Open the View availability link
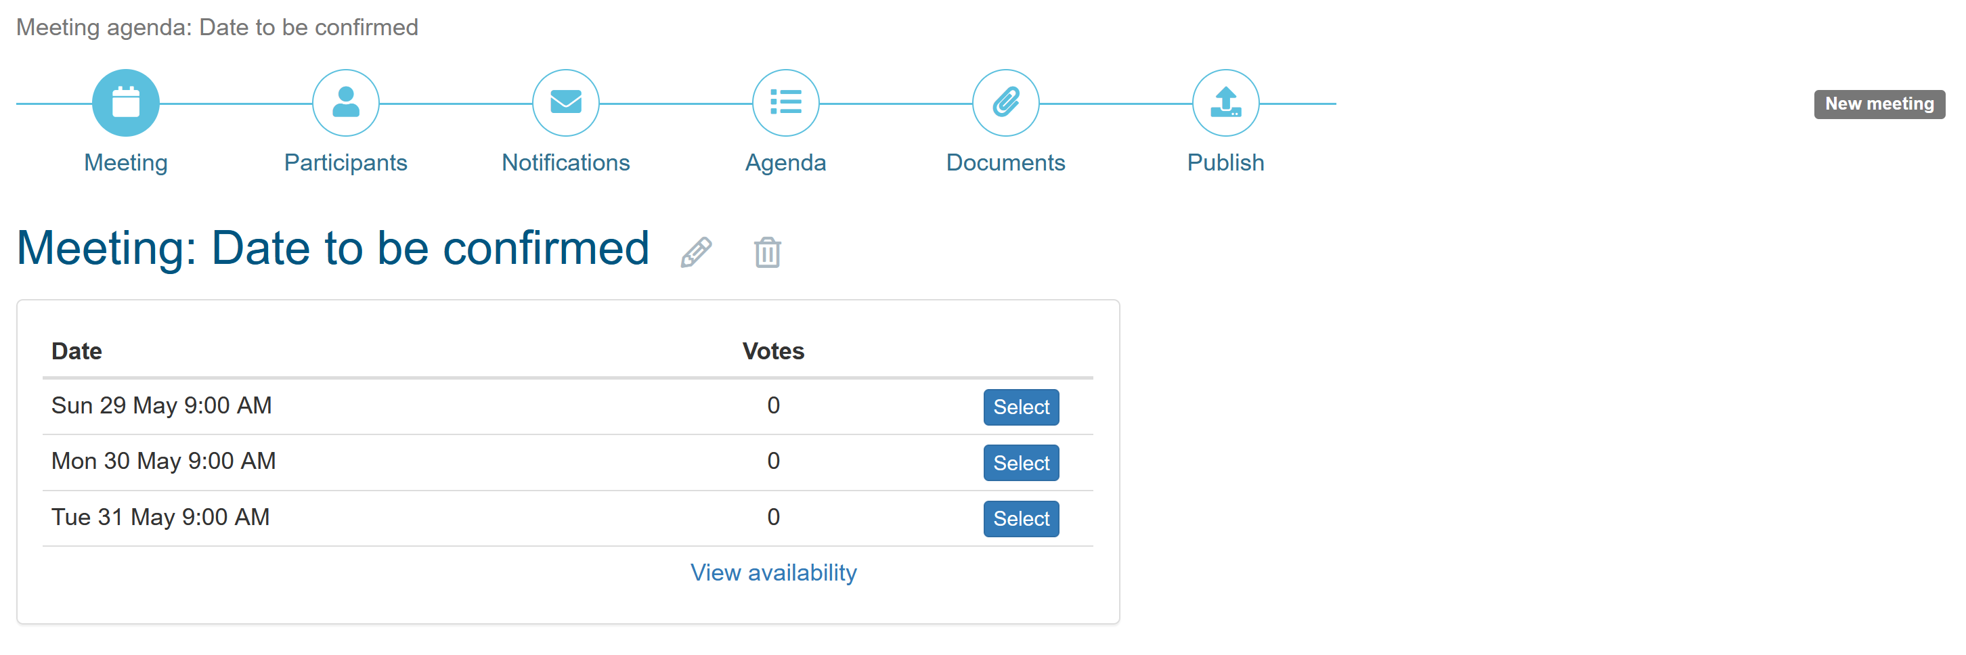 [773, 572]
